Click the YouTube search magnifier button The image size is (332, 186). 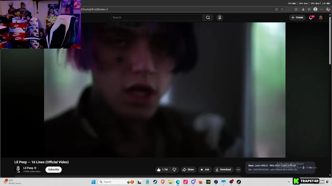(x=208, y=18)
